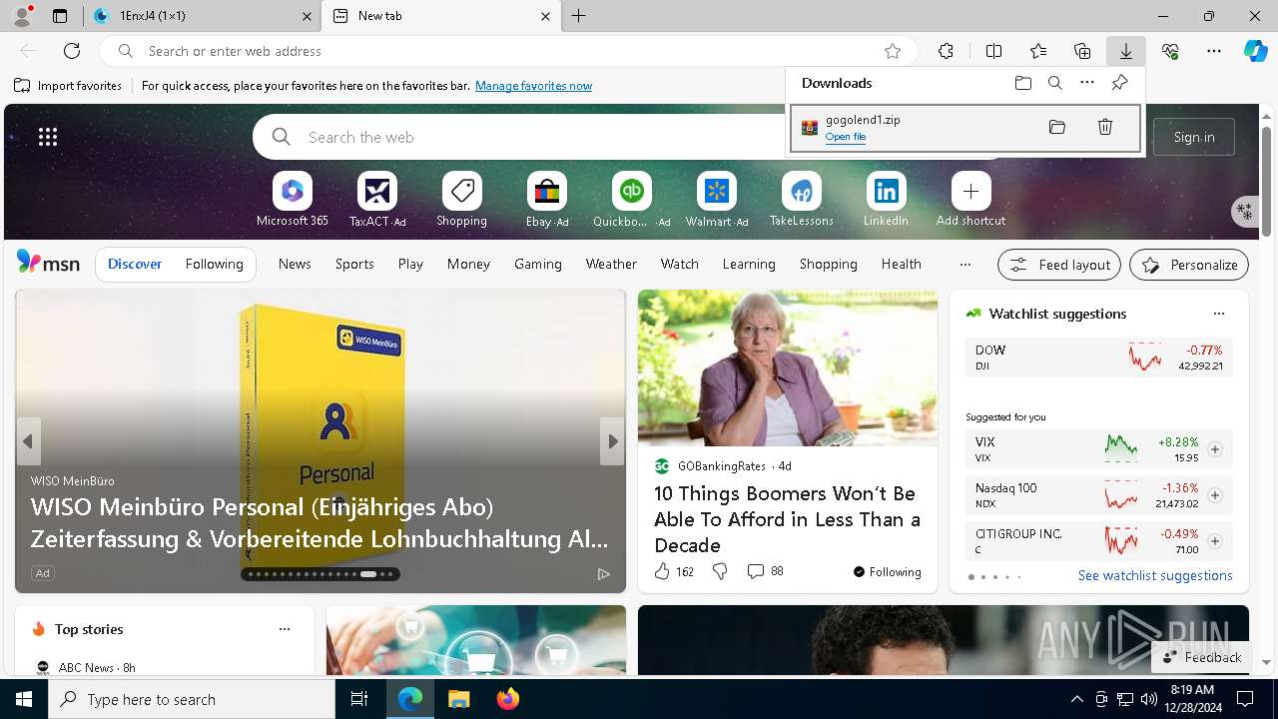The image size is (1278, 719).
Task: Refresh the current page
Action: [x=72, y=51]
